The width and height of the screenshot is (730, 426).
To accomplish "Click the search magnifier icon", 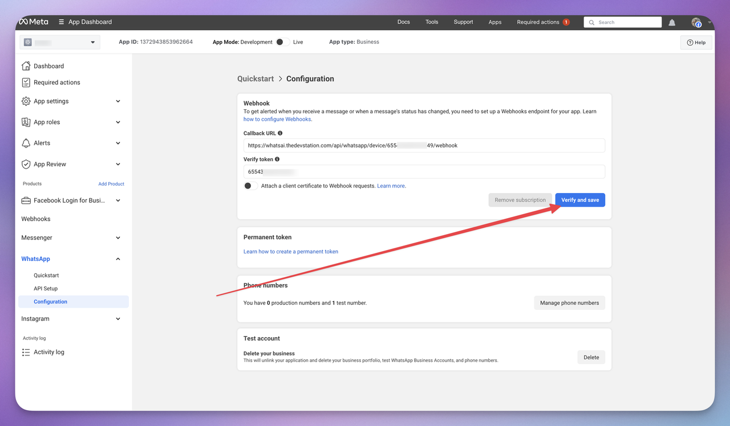I will coord(592,22).
